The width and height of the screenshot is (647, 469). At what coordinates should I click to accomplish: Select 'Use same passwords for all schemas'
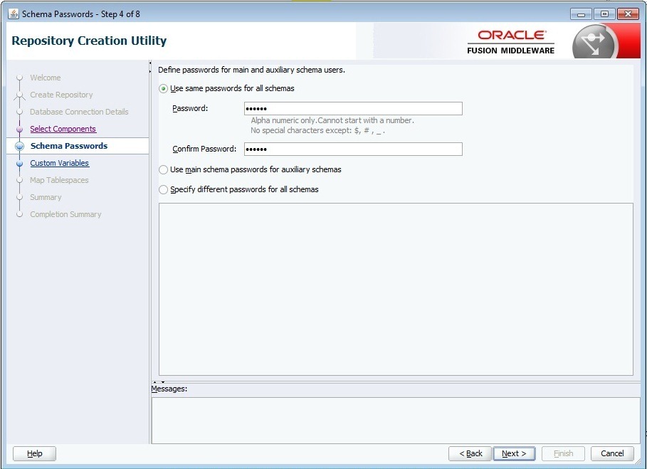[164, 89]
